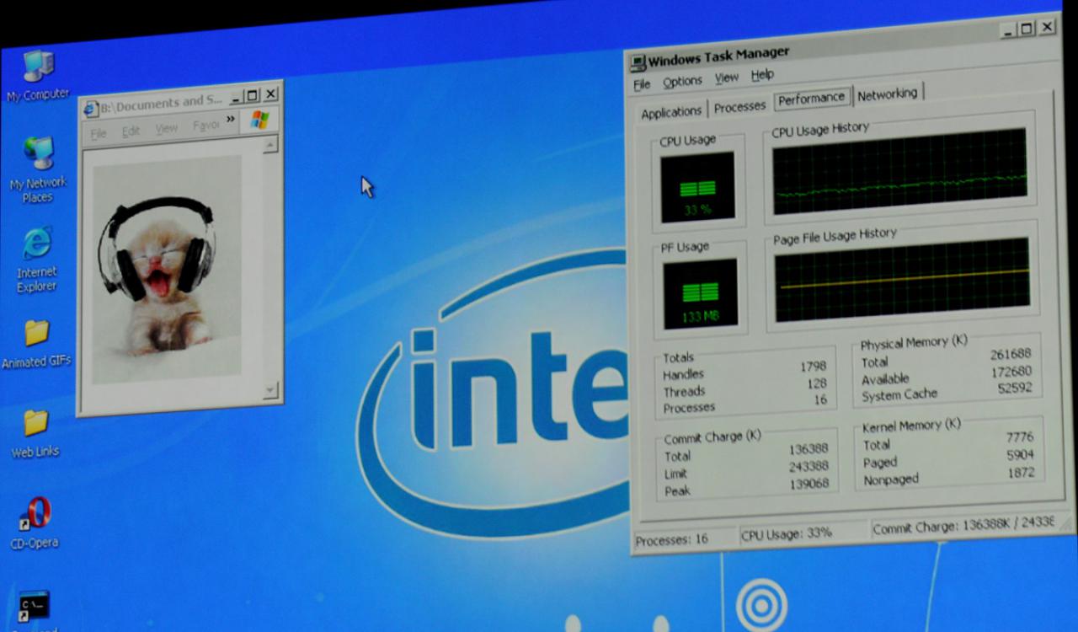This screenshot has height=632, width=1078.
Task: Minimize the Documents explorer window
Action: tap(235, 98)
